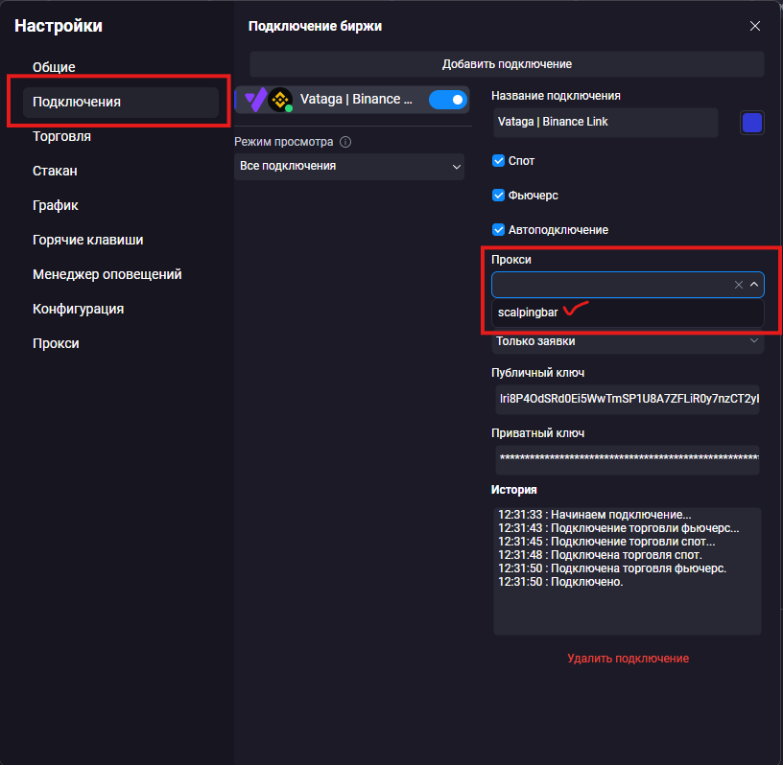Viewport: 783px width, 765px height.
Task: Click log line 'Подключение торговли спот...'
Action: pyautogui.click(x=606, y=542)
